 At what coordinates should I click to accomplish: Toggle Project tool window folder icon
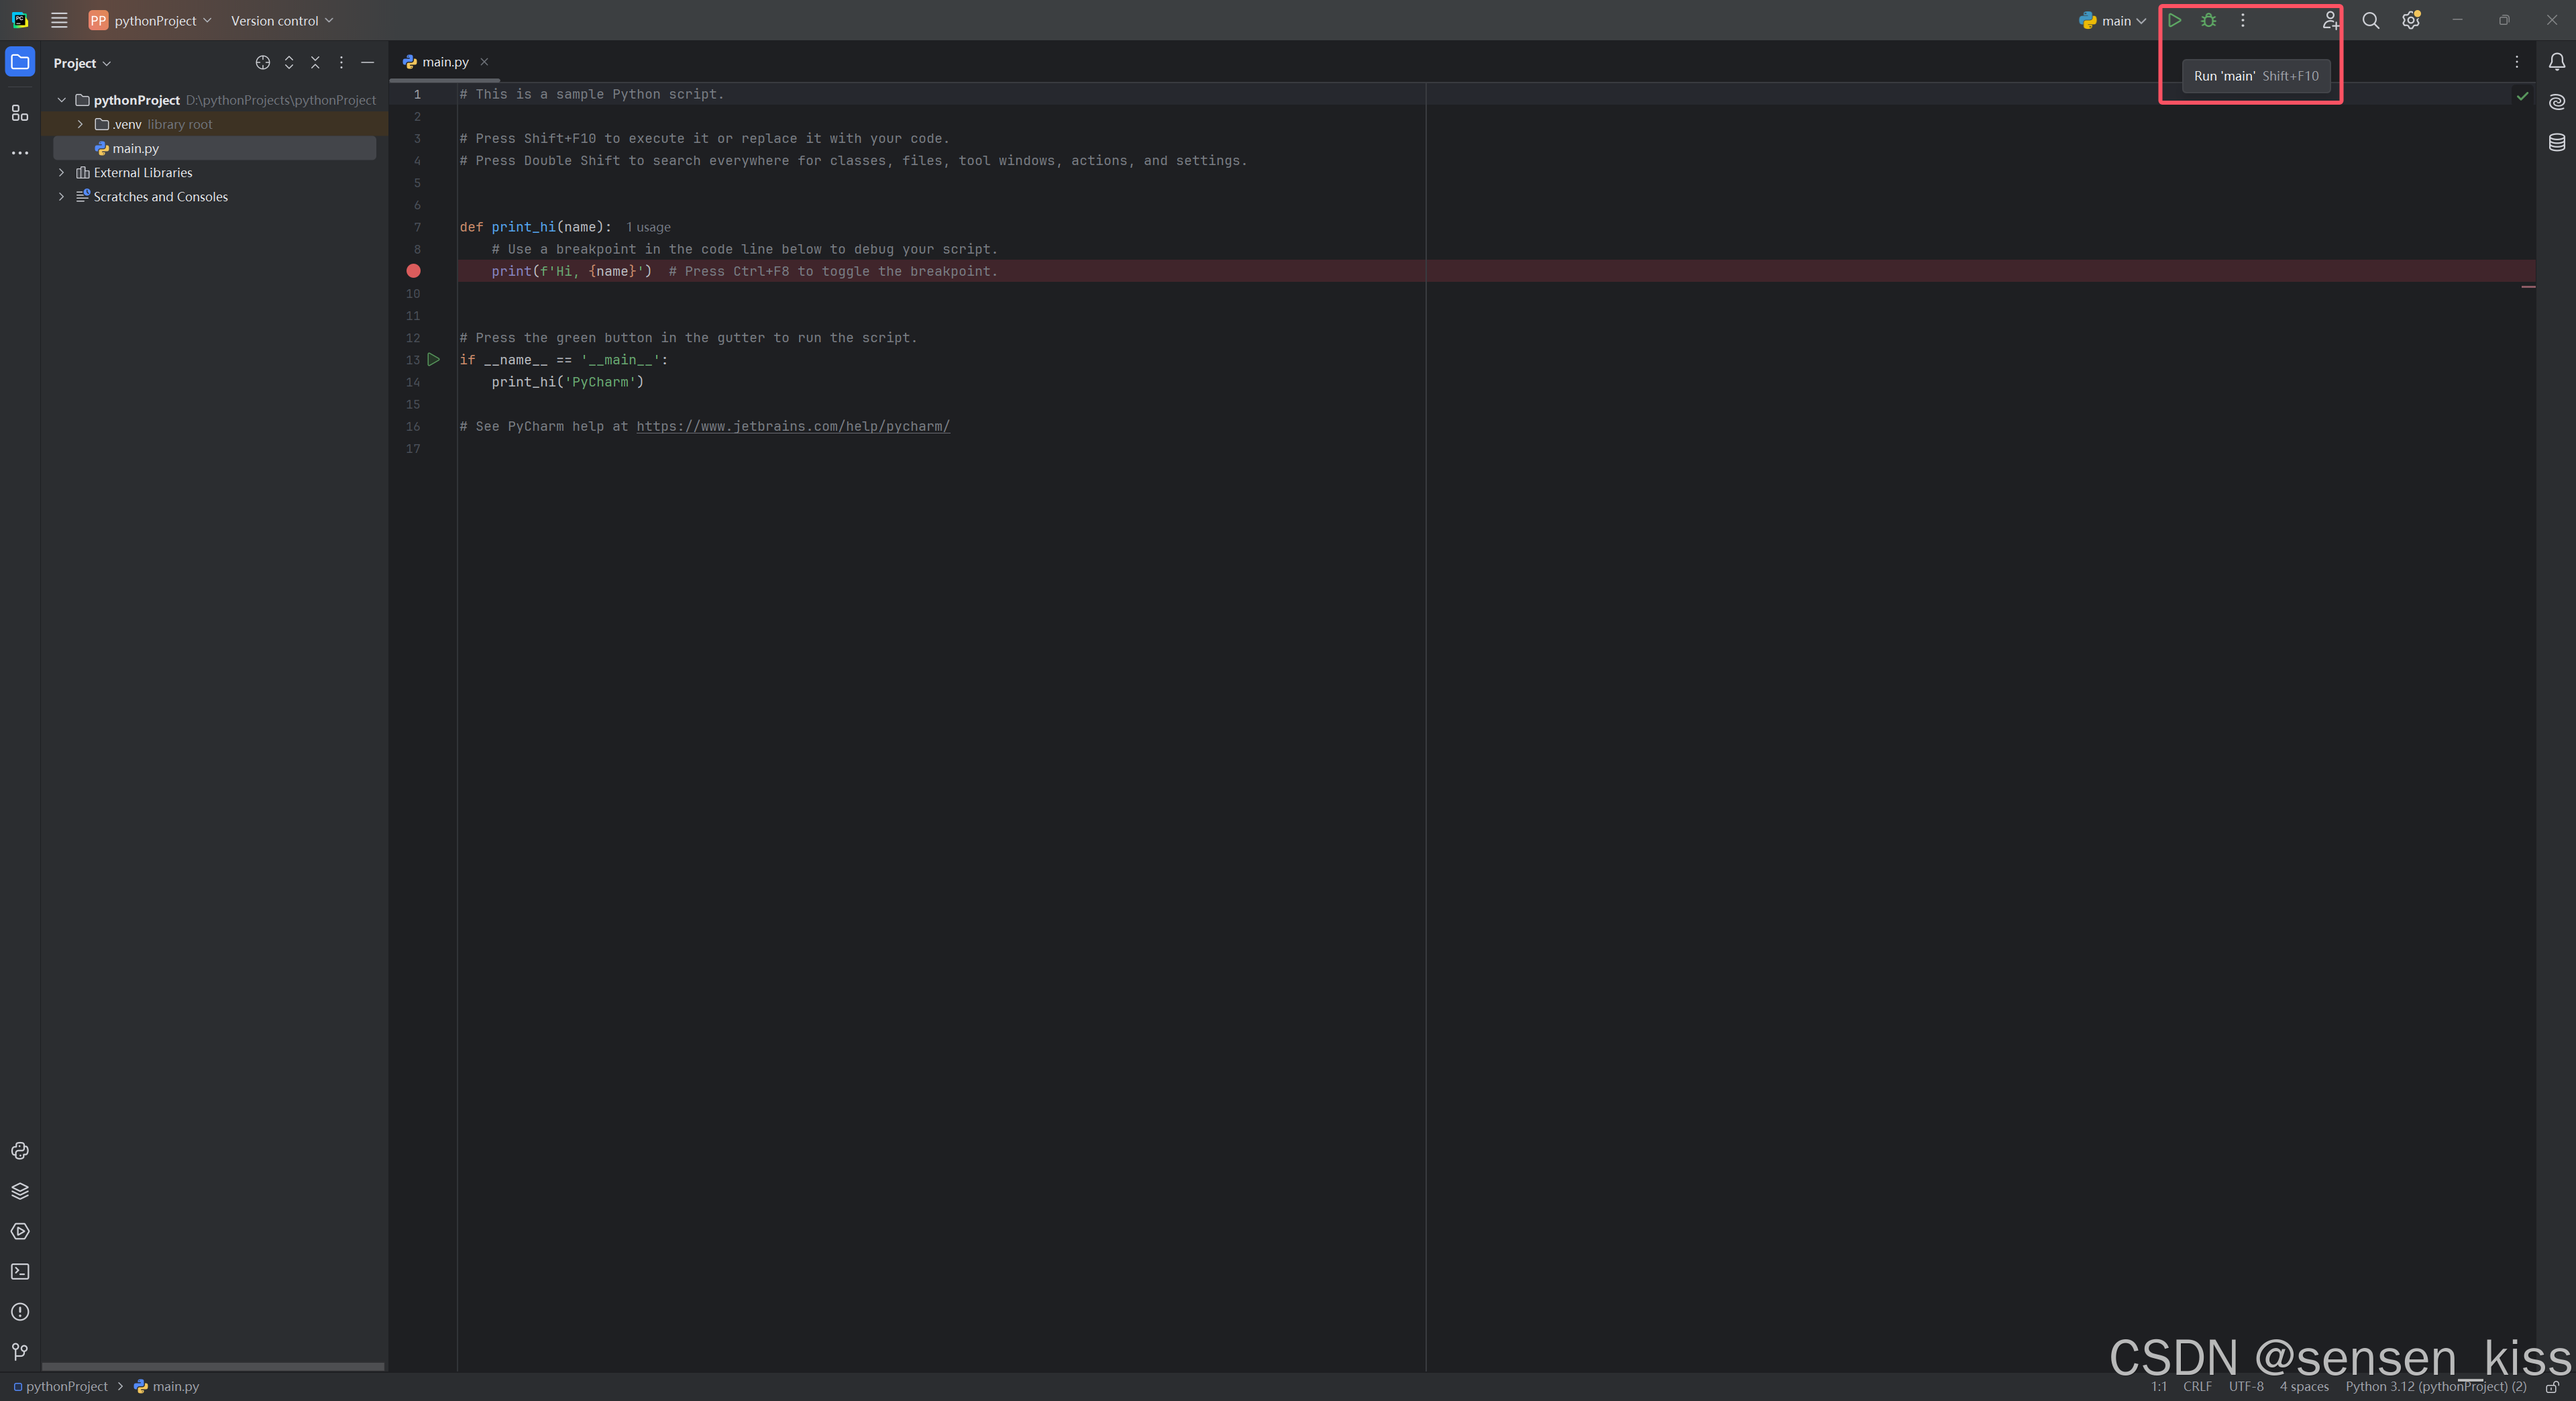point(20,62)
